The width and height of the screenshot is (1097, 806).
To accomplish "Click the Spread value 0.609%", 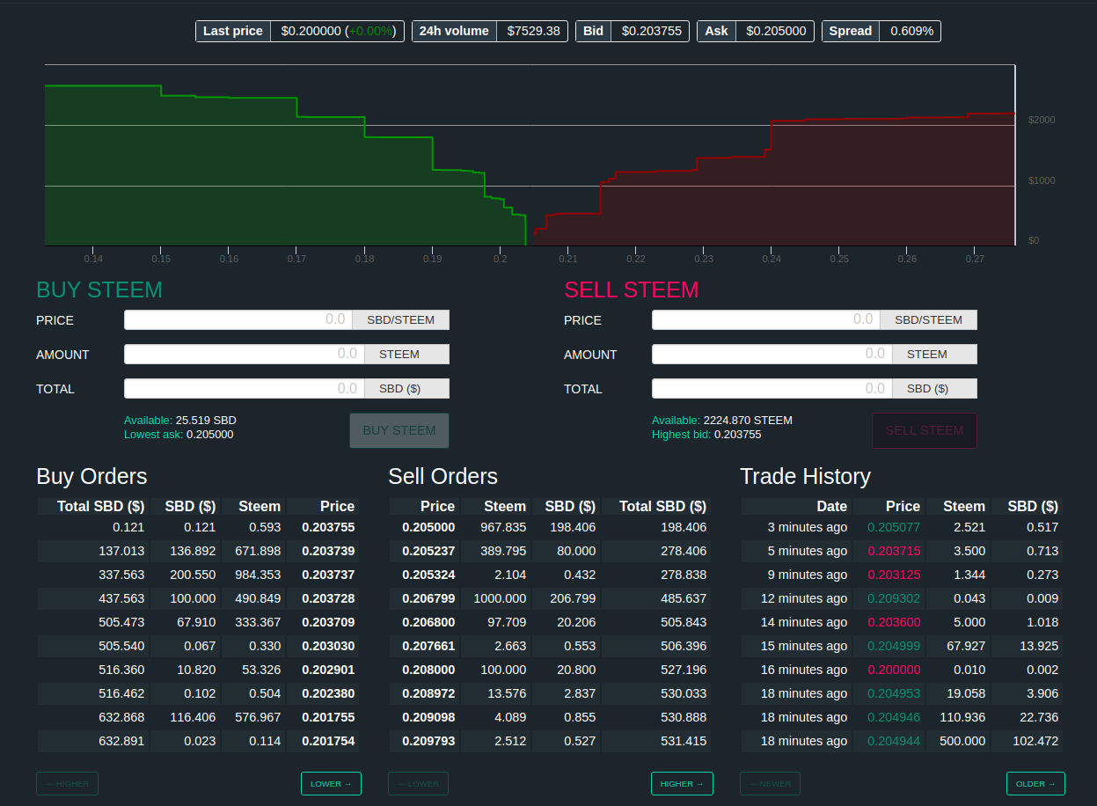I will tap(911, 31).
